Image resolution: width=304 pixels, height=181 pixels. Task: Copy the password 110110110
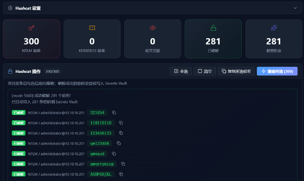pos(121,123)
